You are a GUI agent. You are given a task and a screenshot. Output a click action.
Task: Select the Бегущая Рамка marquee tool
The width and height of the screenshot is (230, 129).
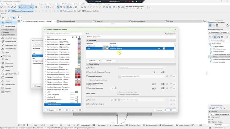[x=9, y=26]
